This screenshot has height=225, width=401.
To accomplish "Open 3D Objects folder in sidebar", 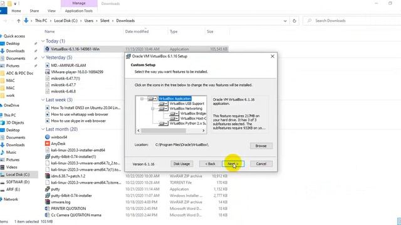I will tap(15, 122).
